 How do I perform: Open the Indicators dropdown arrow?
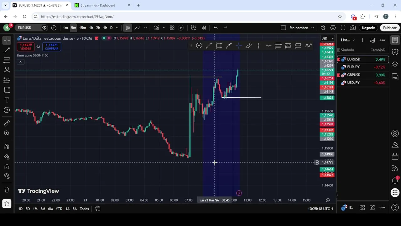coord(164,28)
